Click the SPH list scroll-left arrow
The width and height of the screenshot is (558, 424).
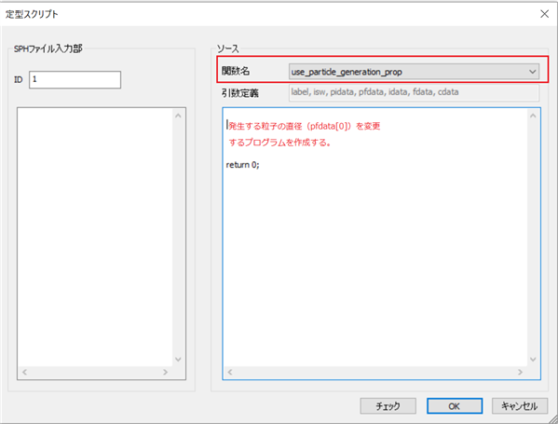click(x=24, y=372)
